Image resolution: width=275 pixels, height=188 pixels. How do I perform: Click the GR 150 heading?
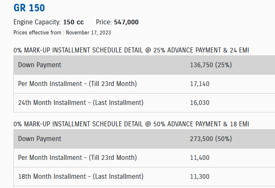pos(29,8)
